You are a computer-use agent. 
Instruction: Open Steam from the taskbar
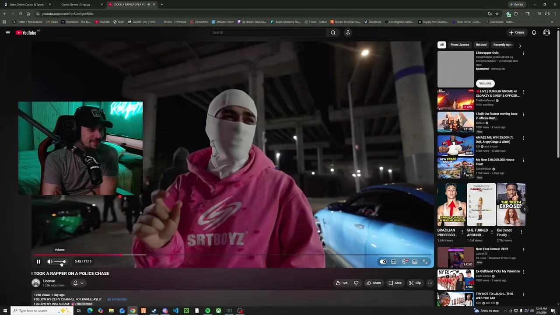click(154, 311)
